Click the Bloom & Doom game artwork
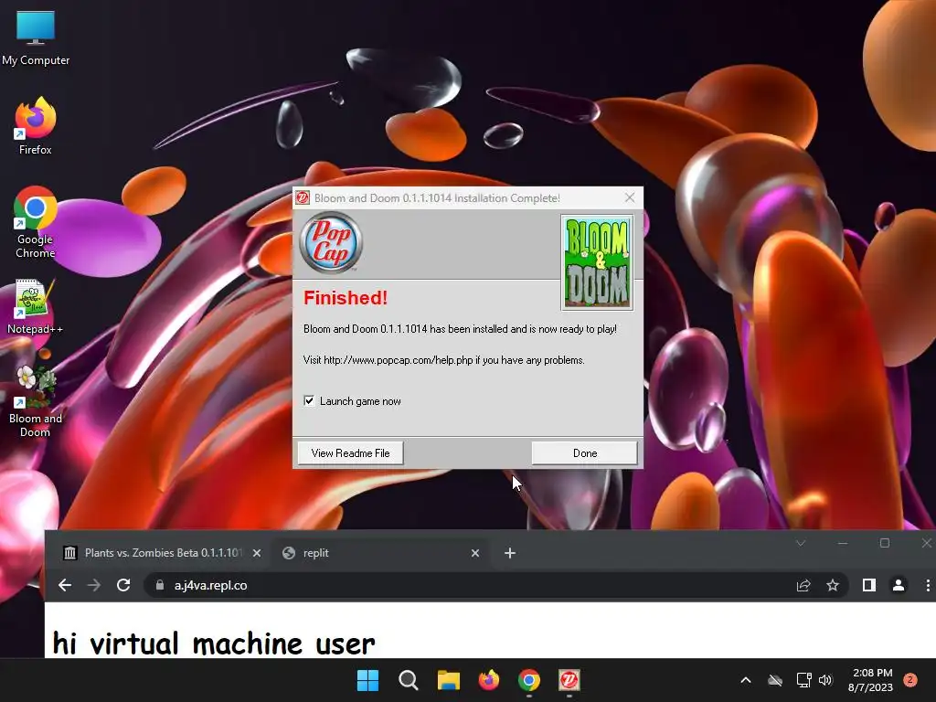936x702 pixels. [597, 262]
